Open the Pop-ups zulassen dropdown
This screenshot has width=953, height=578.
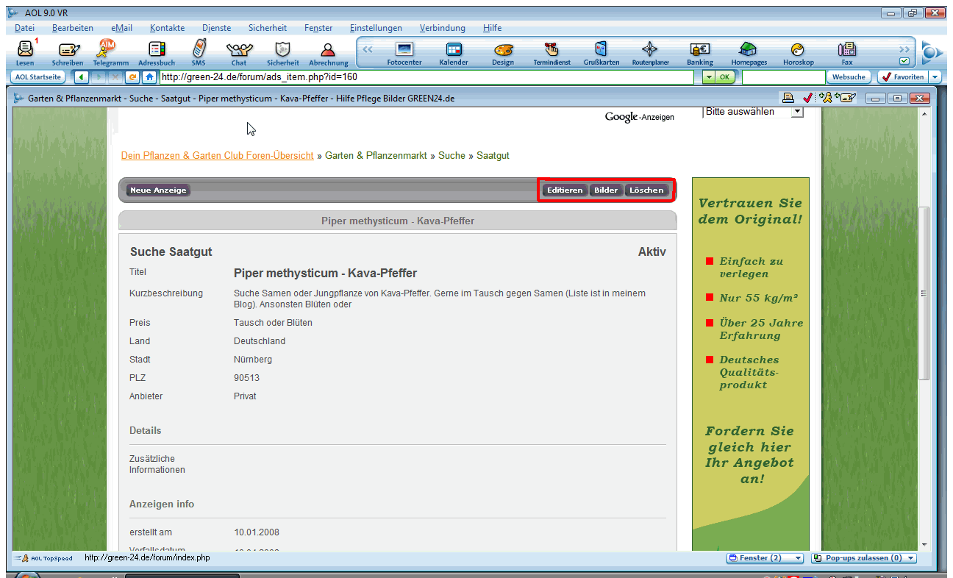(911, 558)
